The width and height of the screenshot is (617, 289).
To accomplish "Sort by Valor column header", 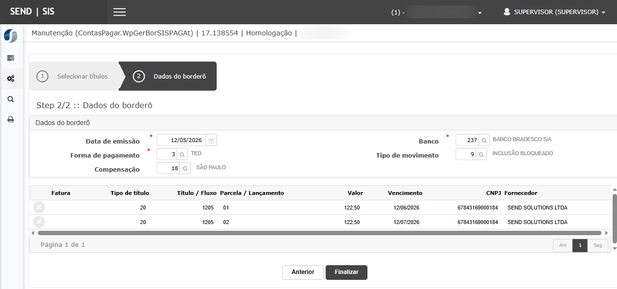I will [355, 193].
